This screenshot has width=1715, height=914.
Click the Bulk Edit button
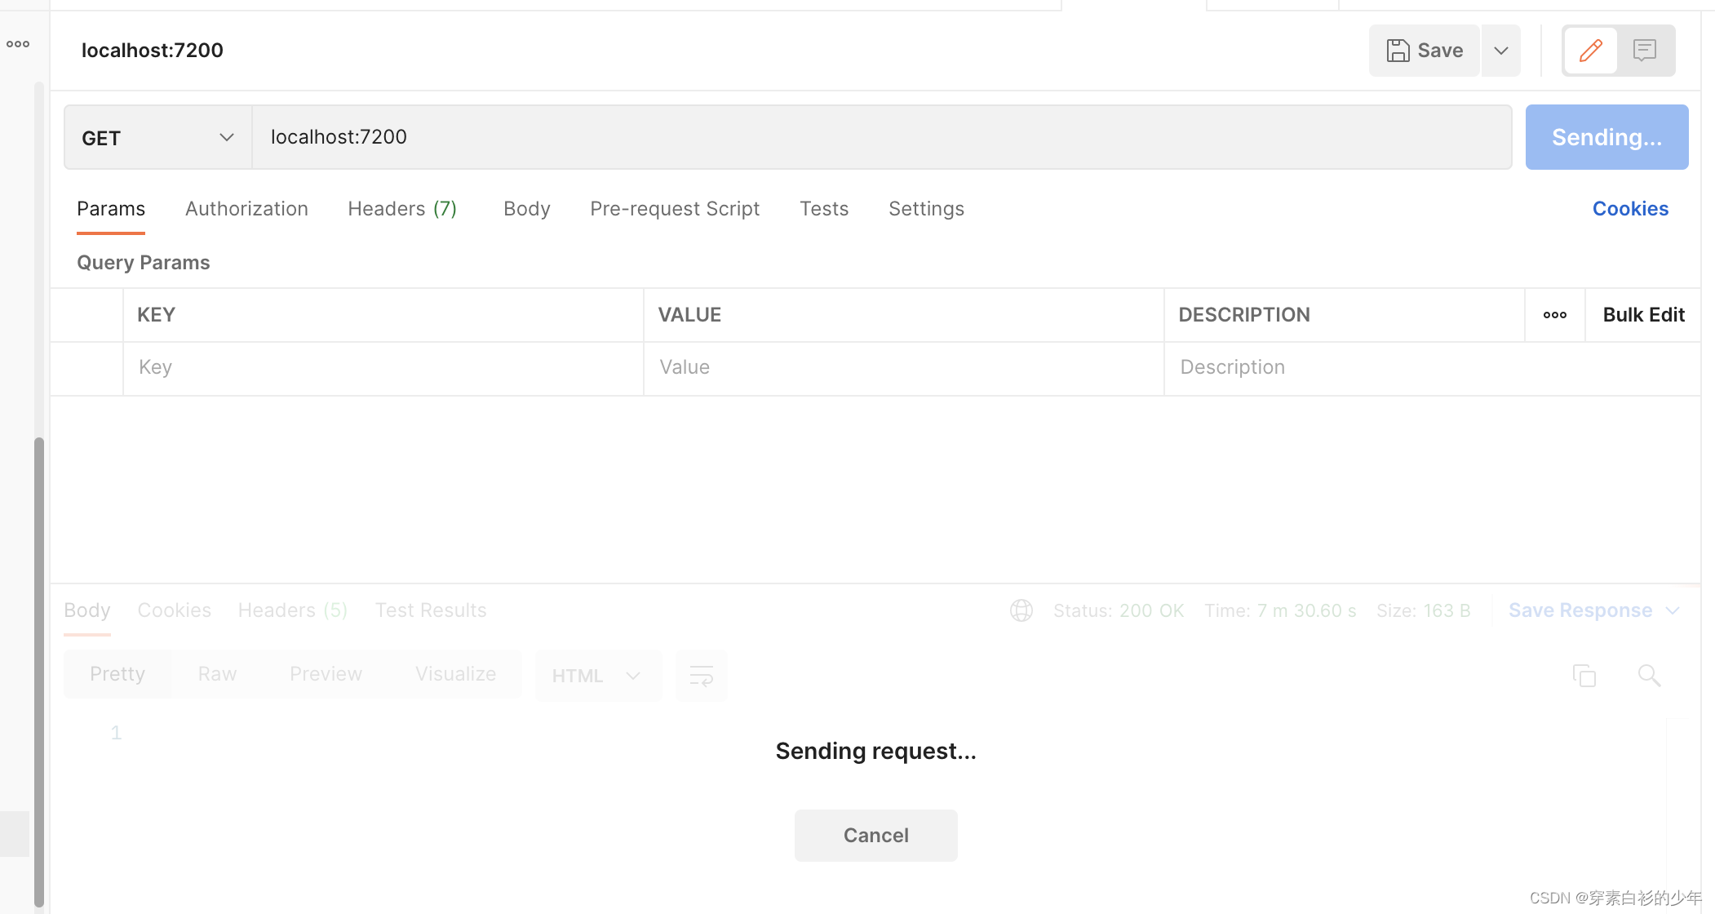point(1642,315)
